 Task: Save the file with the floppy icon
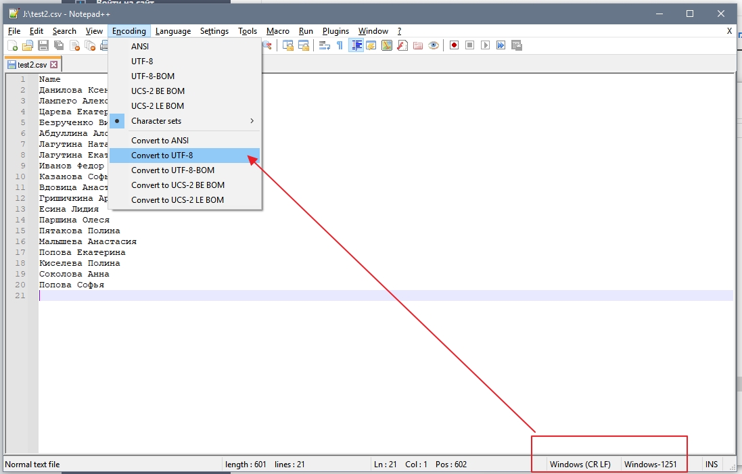(x=43, y=45)
